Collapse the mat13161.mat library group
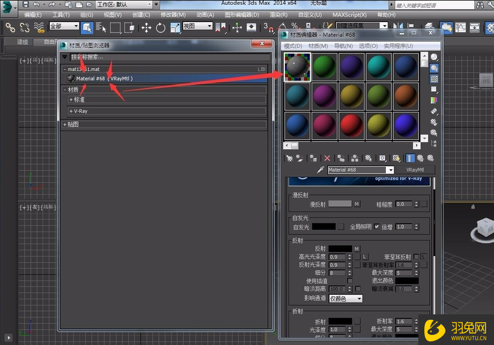This screenshot has width=494, height=345. pyautogui.click(x=65, y=69)
